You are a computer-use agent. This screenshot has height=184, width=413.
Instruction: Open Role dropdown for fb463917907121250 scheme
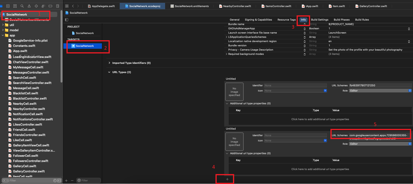380,91
